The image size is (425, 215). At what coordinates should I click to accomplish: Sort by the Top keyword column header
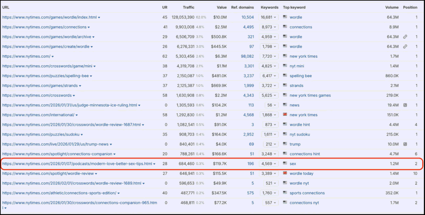(294, 7)
